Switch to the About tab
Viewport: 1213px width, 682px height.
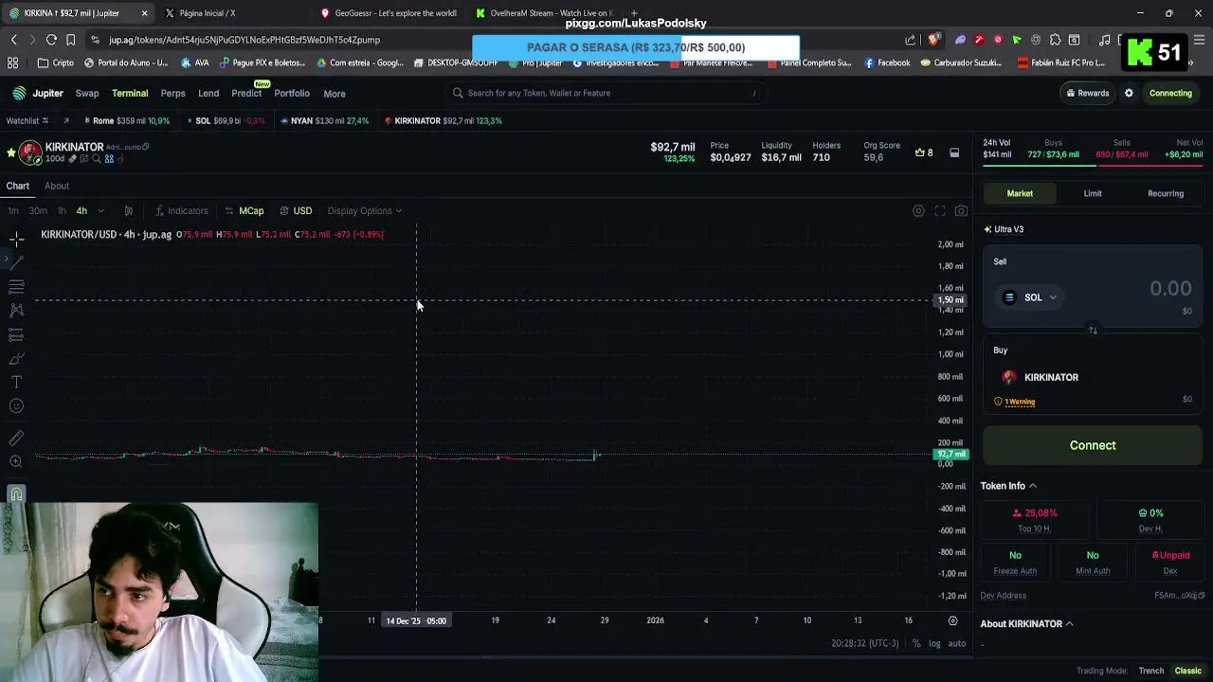coord(57,186)
